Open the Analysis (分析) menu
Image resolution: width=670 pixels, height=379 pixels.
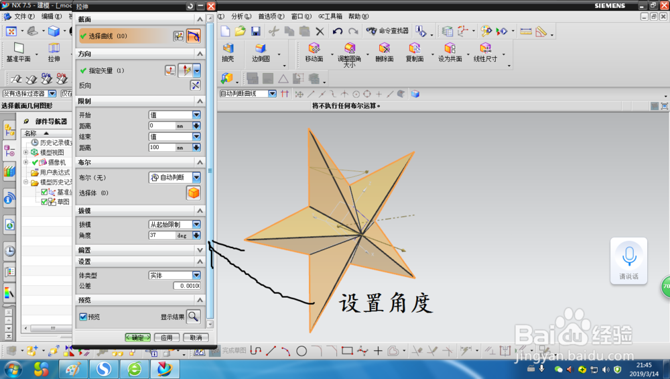coord(241,16)
